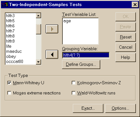Open Help for this dialog
This screenshot has height=117, width=140.
[126, 57]
